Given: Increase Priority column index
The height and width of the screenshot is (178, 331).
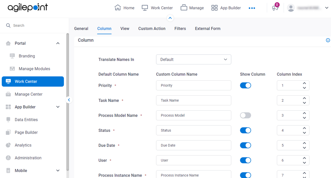Looking at the screenshot, I should click(x=304, y=83).
